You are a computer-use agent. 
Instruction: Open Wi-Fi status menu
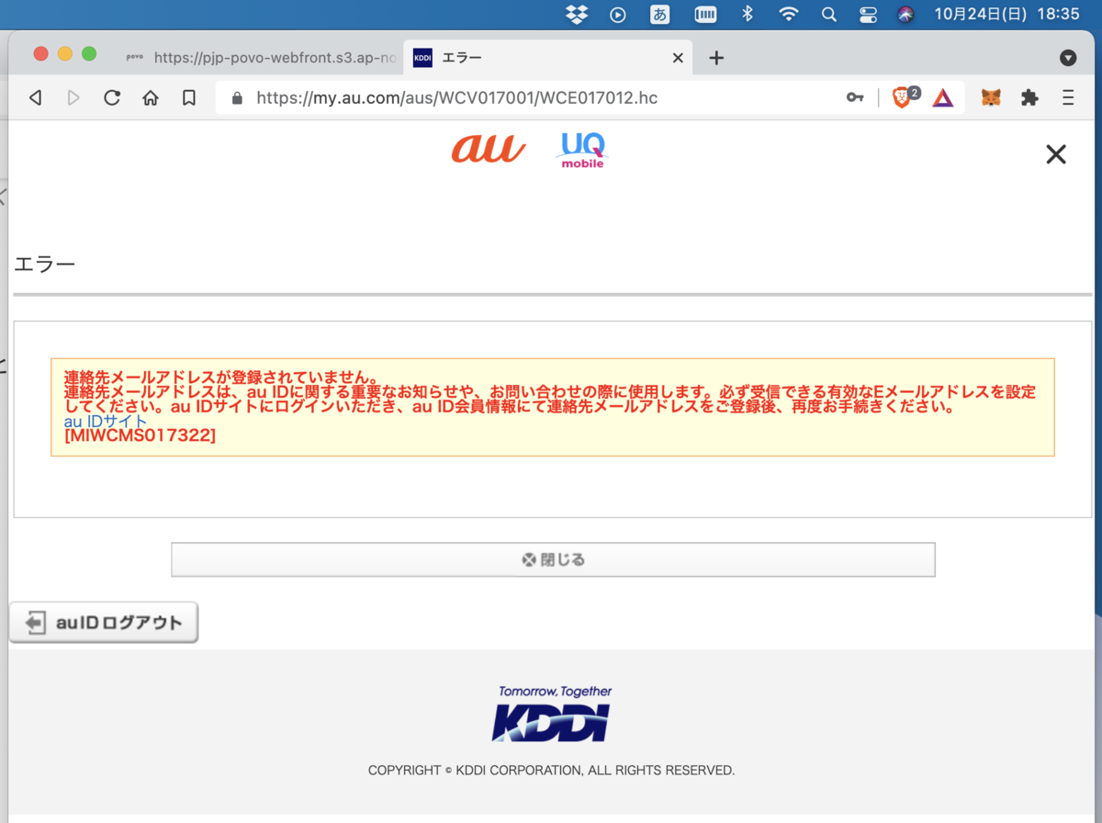(788, 14)
